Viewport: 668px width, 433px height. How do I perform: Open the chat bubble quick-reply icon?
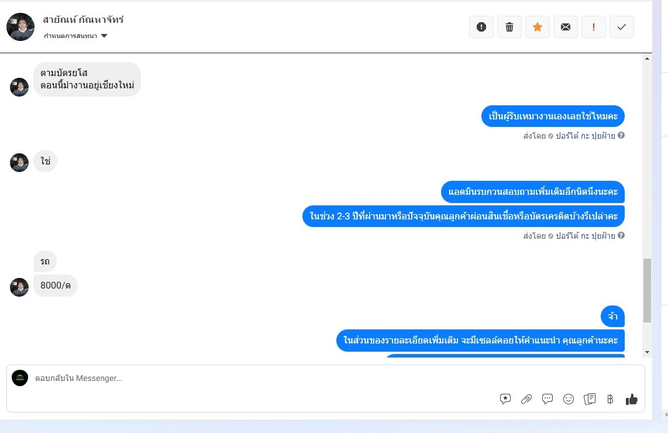(548, 399)
